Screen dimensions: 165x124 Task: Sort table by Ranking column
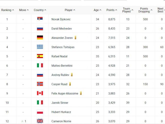coord(8,10)
